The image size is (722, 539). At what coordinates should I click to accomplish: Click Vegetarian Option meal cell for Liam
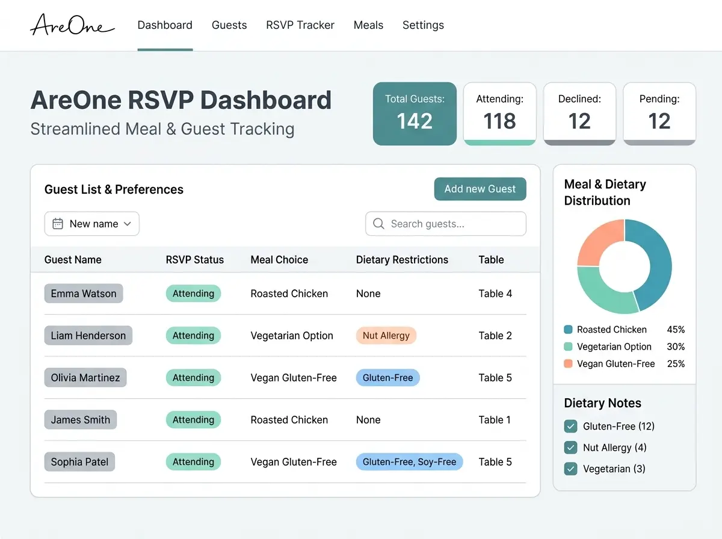pyautogui.click(x=292, y=336)
